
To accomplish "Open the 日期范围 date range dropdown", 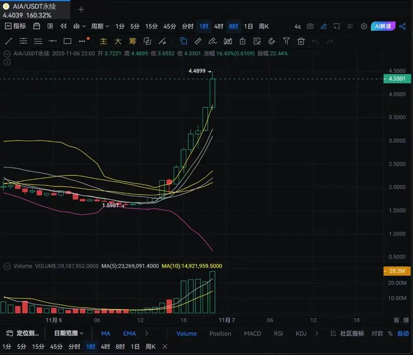I will (x=69, y=334).
